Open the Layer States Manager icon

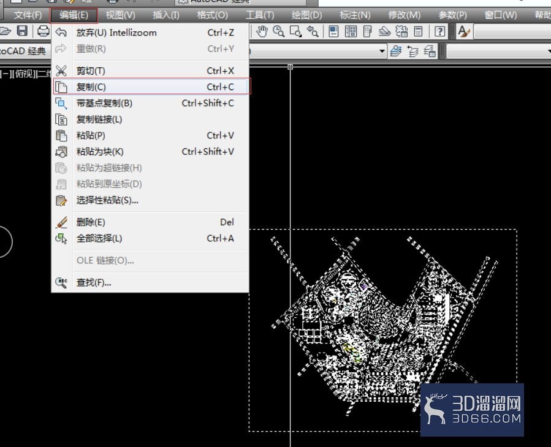tap(430, 51)
